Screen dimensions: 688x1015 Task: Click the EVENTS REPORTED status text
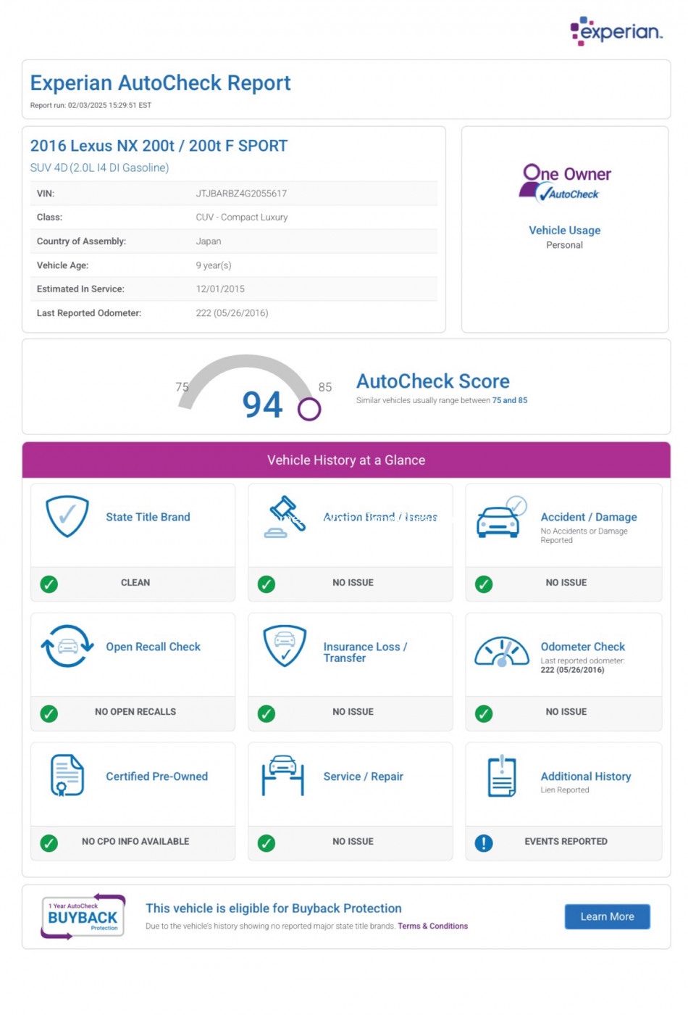coord(566,842)
